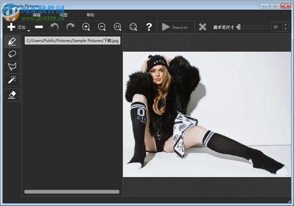Select the Marker tool in left sidebar
Viewport: 294px width, 206px height.
click(x=12, y=41)
